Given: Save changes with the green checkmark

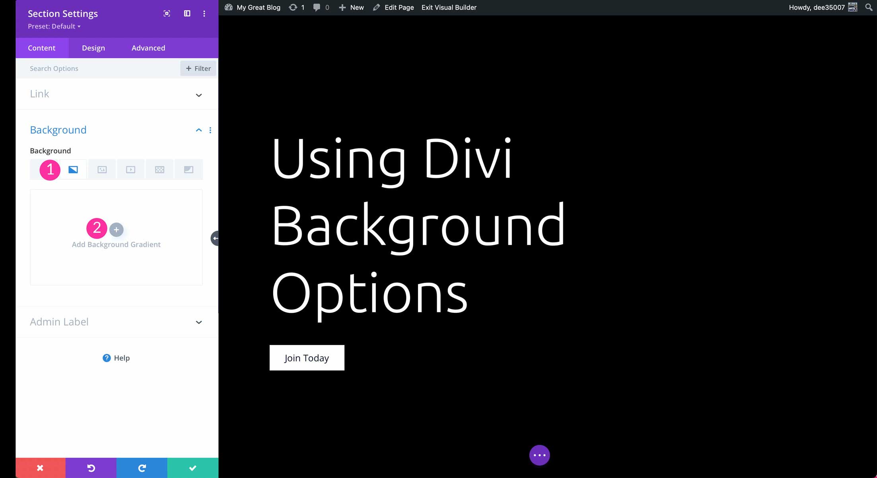Looking at the screenshot, I should tap(193, 468).
